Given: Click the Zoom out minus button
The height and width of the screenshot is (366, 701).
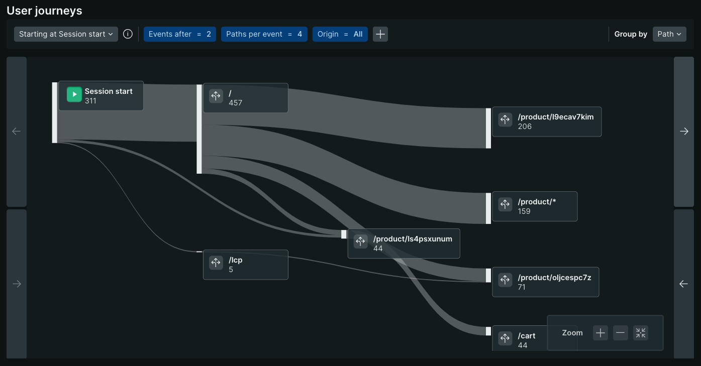Looking at the screenshot, I should click(x=620, y=332).
